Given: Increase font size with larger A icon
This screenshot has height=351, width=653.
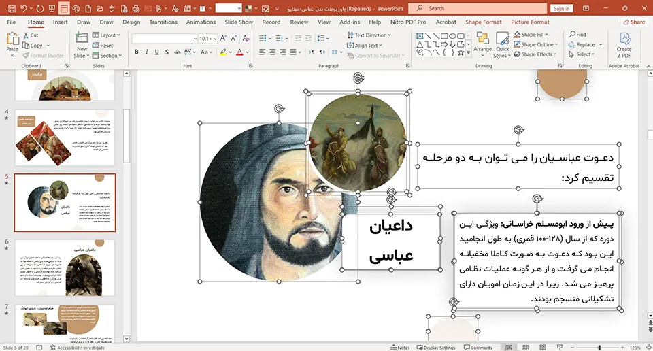Looking at the screenshot, I should coord(223,38).
